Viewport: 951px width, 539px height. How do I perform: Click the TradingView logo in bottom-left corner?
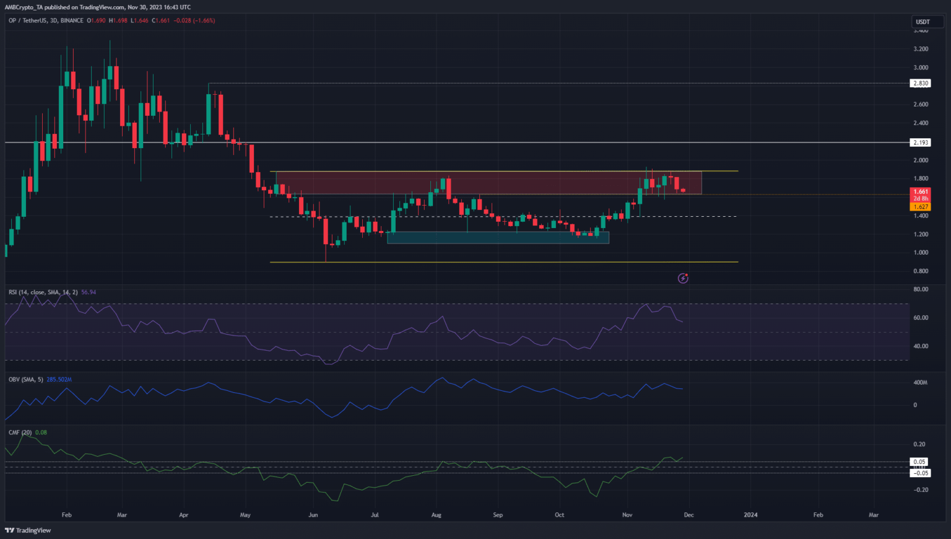pyautogui.click(x=28, y=530)
